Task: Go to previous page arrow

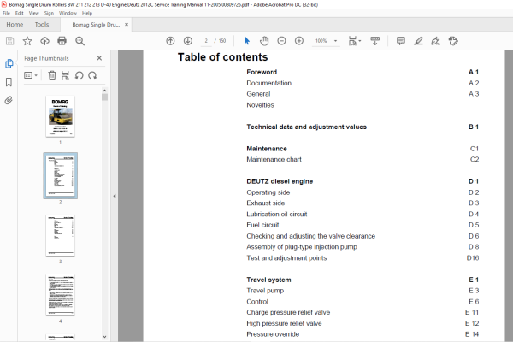Action: tap(170, 41)
